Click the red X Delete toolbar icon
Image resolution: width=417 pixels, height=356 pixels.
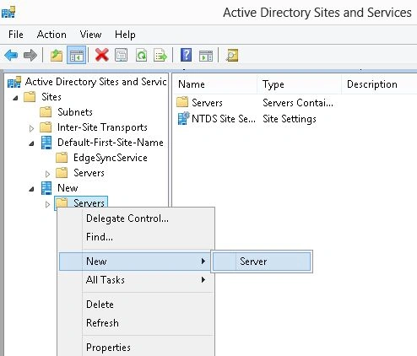pyautogui.click(x=102, y=55)
